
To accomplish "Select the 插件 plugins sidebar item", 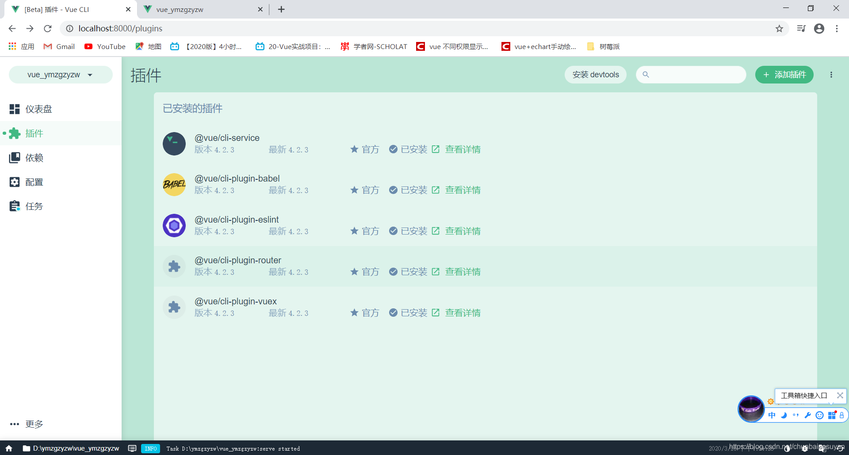I will pos(61,133).
